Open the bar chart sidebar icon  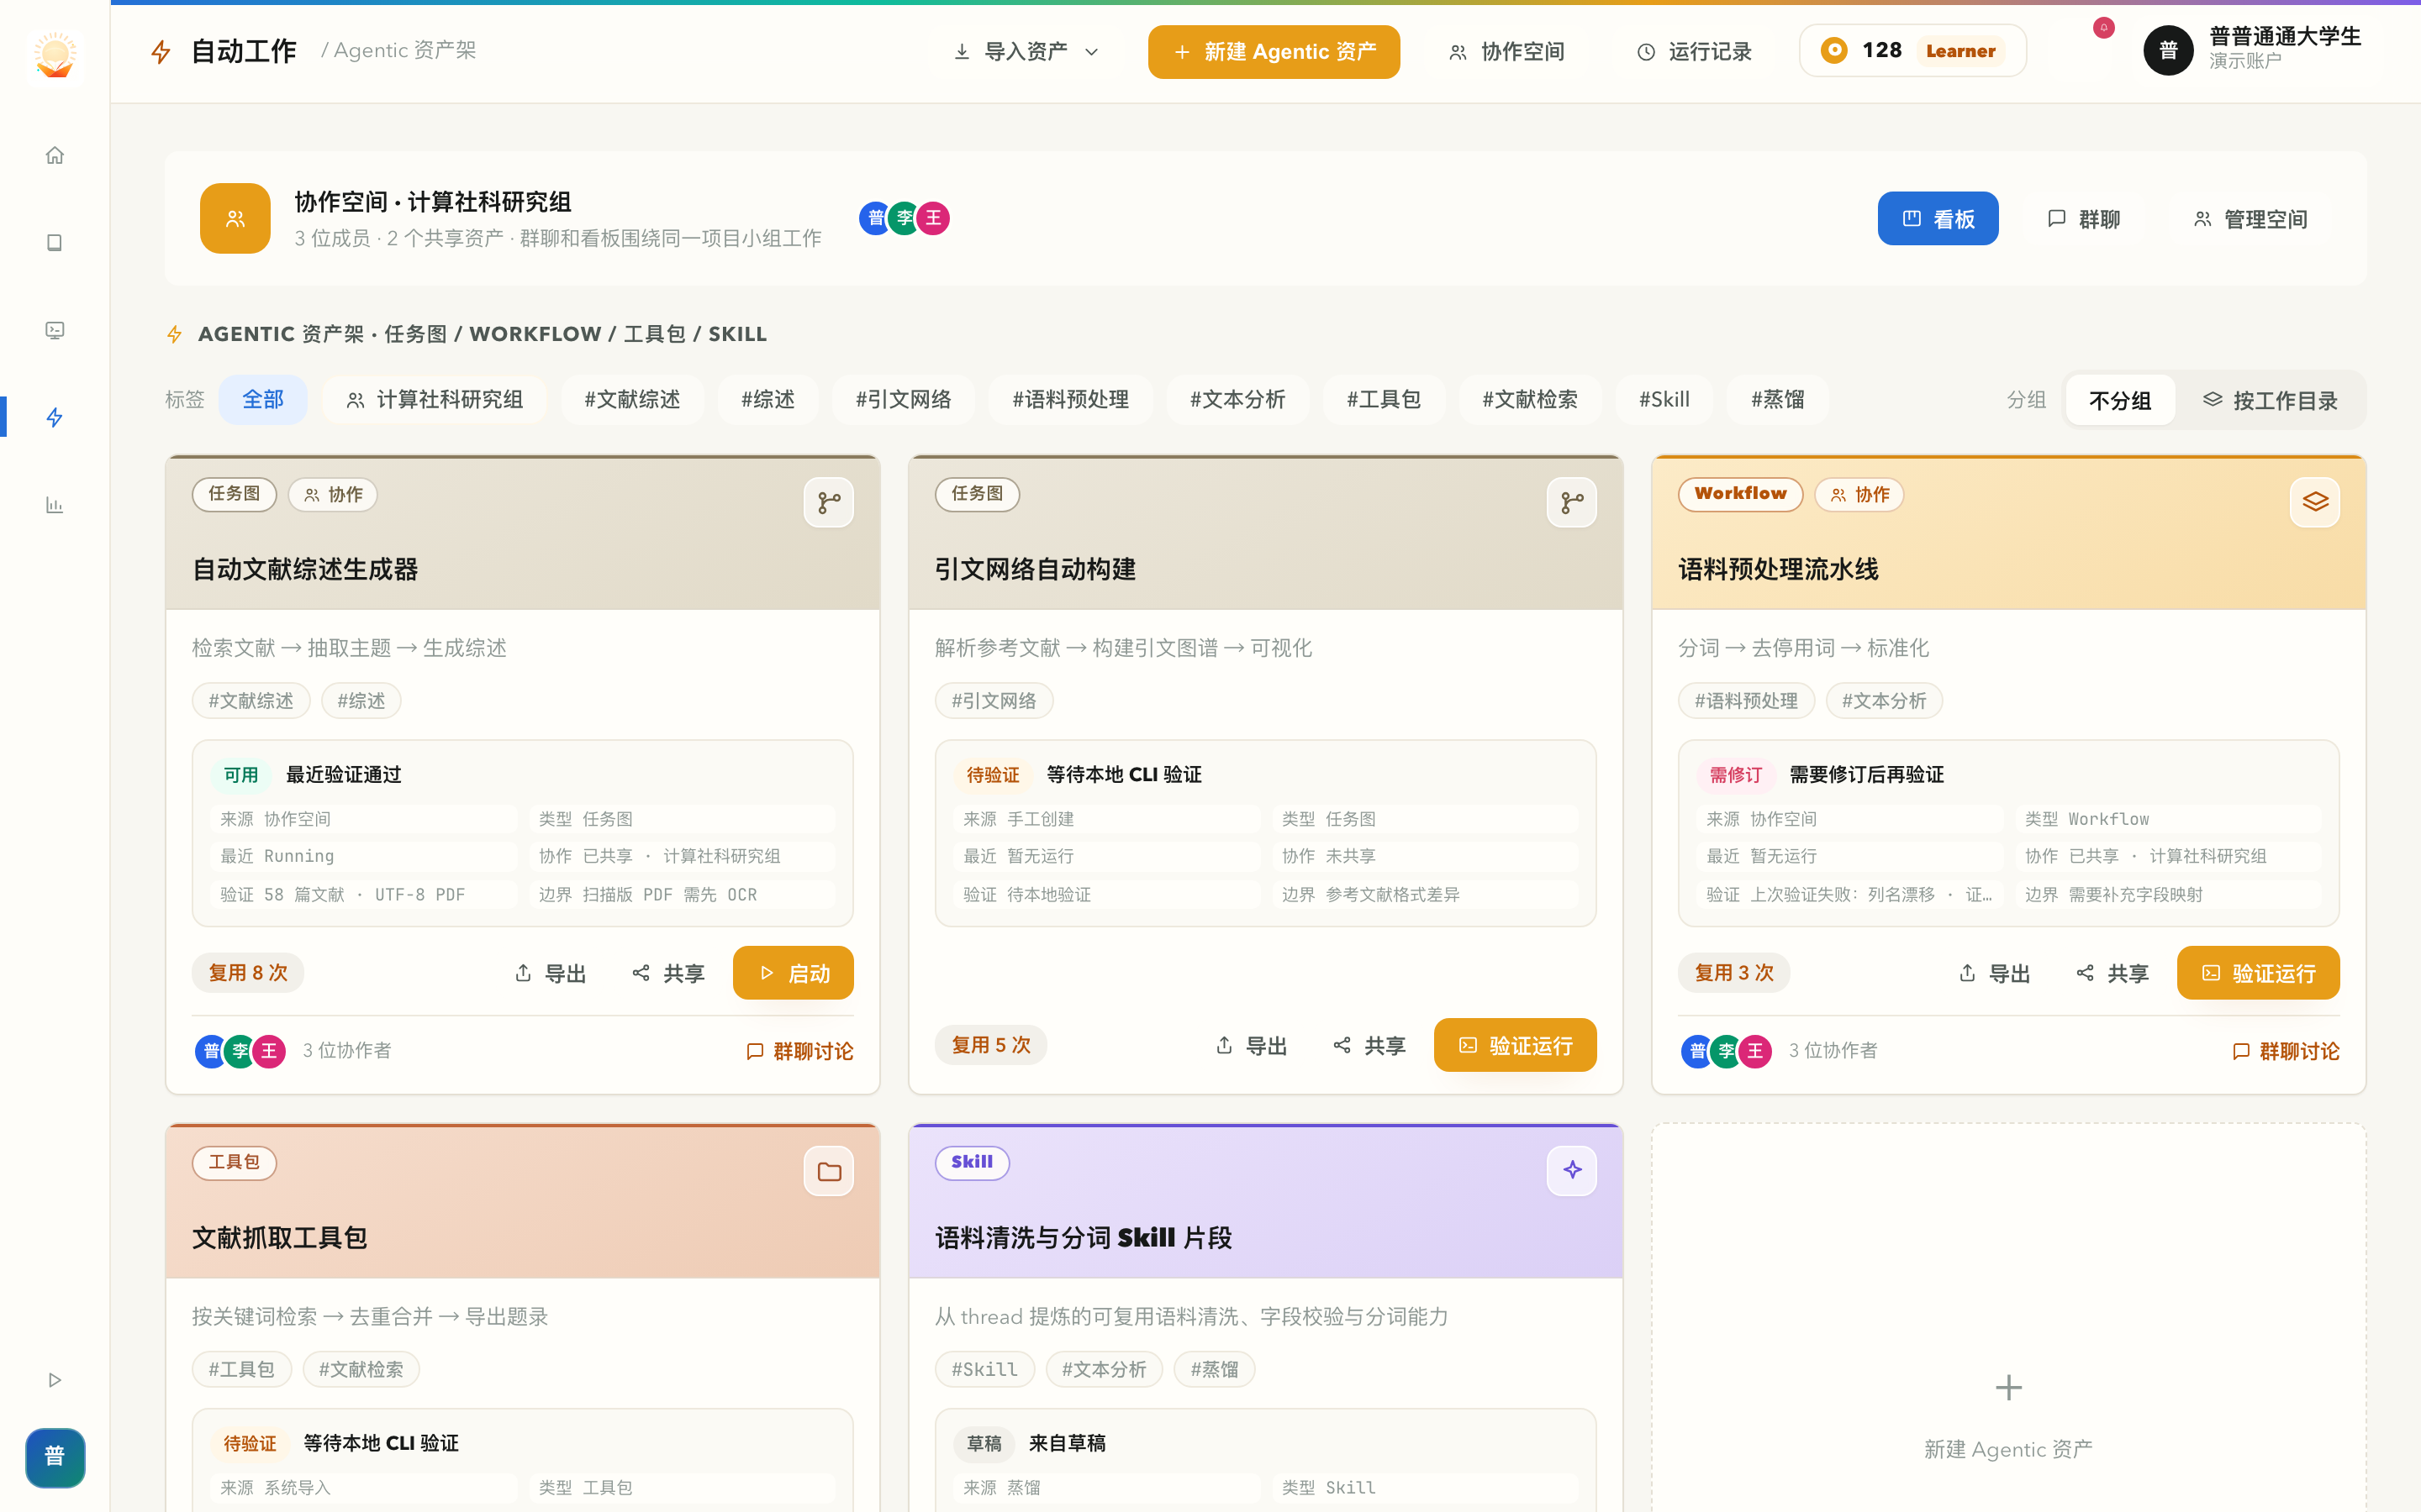click(x=55, y=504)
